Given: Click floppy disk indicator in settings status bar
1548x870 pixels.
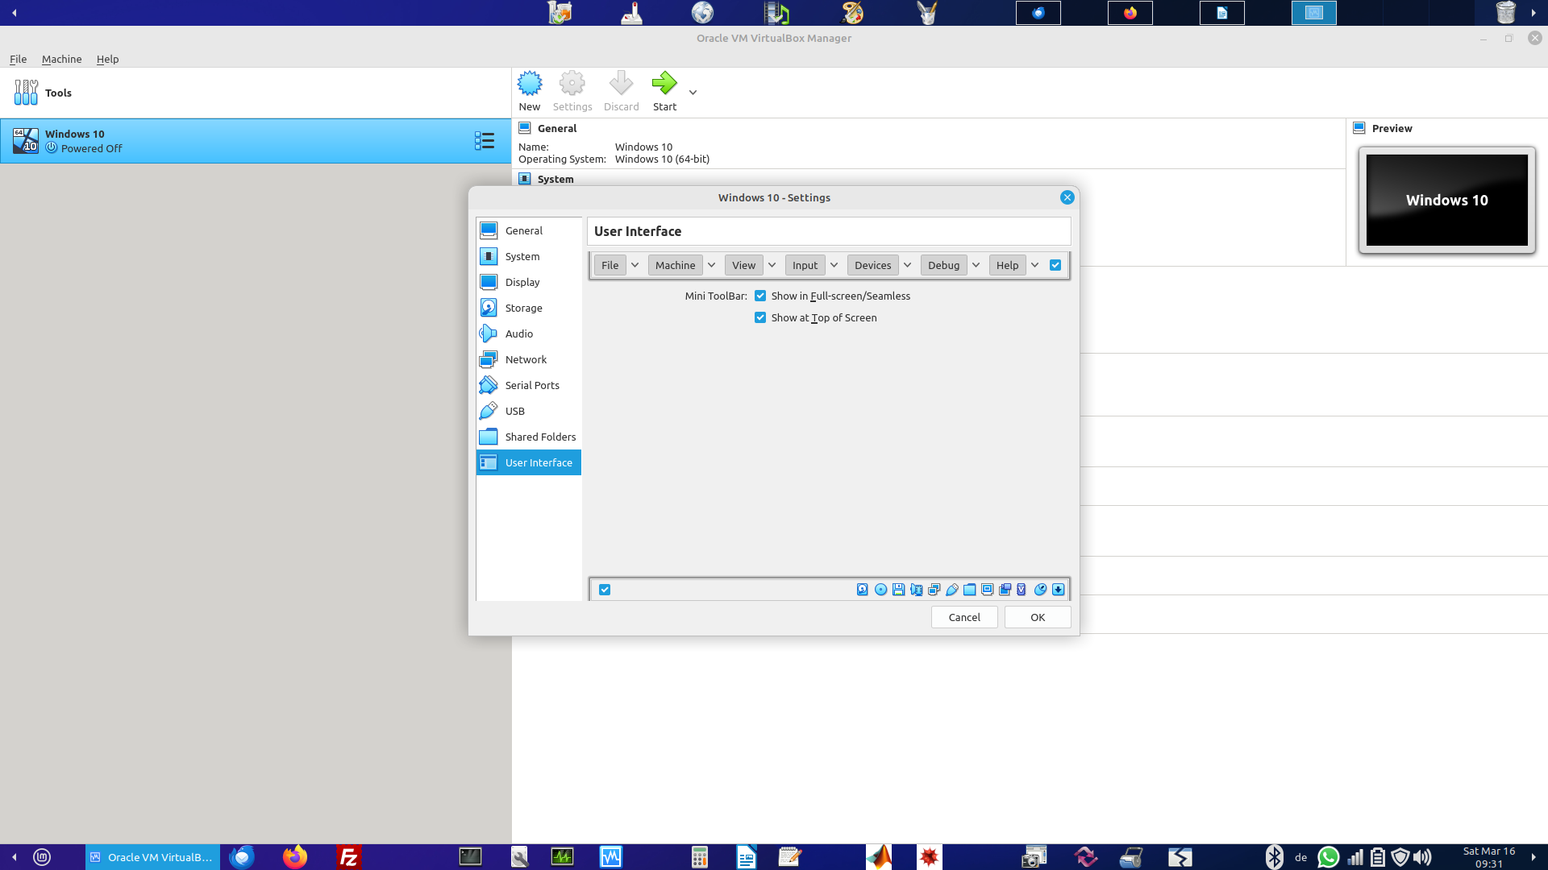Looking at the screenshot, I should [898, 590].
